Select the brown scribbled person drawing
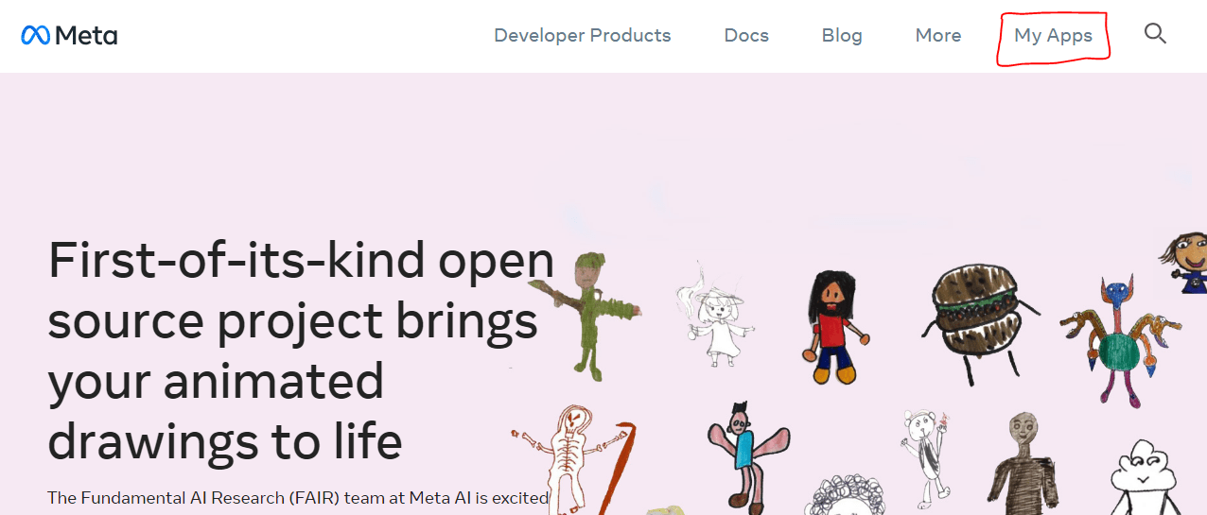The width and height of the screenshot is (1207, 515). tap(1023, 463)
